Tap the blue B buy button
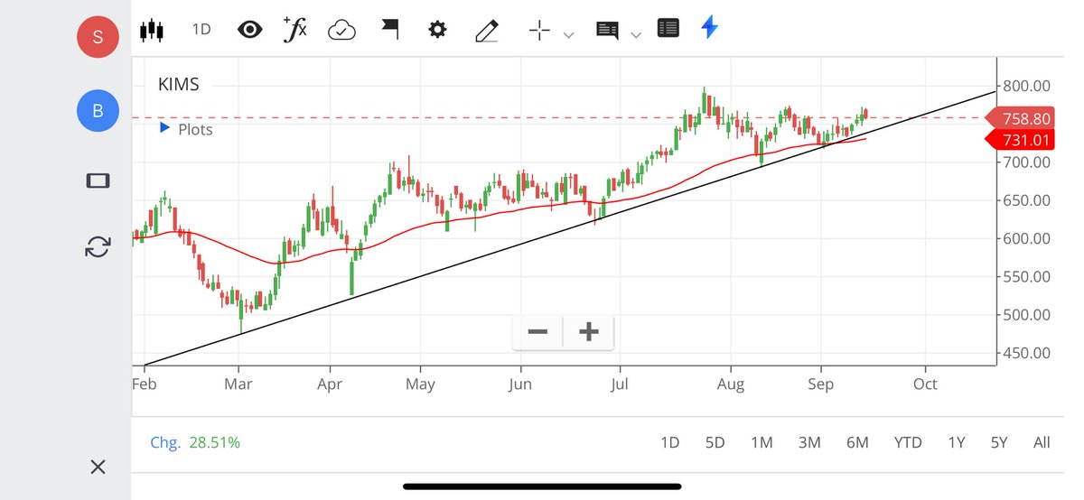 [x=98, y=111]
